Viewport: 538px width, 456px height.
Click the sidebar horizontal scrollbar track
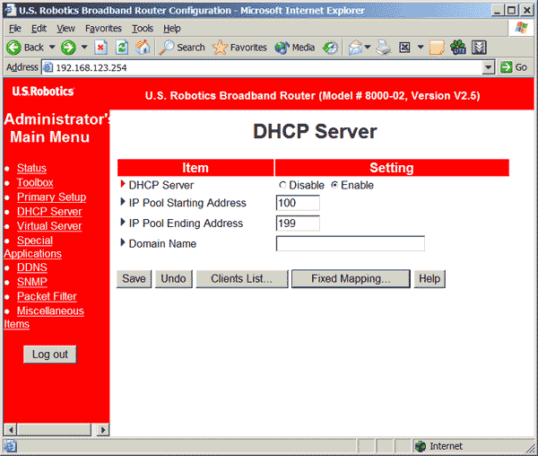pos(54,430)
